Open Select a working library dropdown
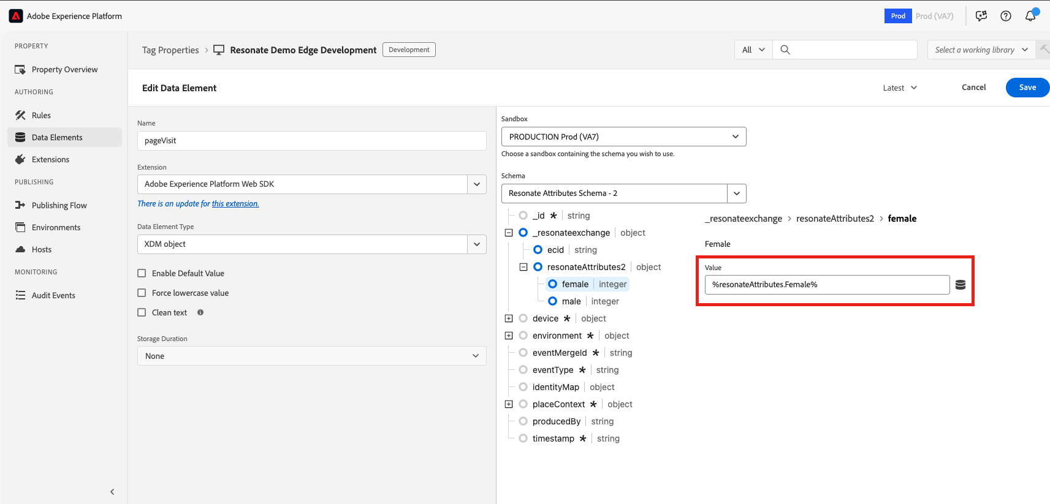Image resolution: width=1050 pixels, height=504 pixels. coord(981,50)
